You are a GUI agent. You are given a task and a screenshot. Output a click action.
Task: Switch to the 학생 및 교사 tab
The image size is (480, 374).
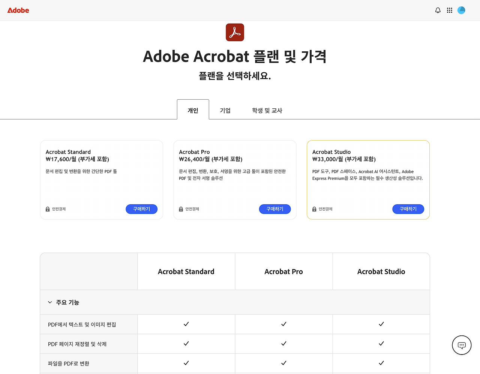tap(267, 110)
